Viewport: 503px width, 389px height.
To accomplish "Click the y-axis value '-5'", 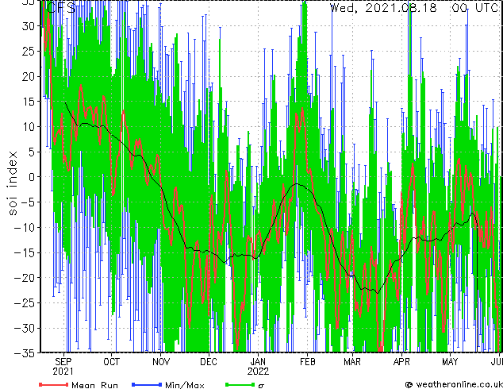I will [x=28, y=202].
